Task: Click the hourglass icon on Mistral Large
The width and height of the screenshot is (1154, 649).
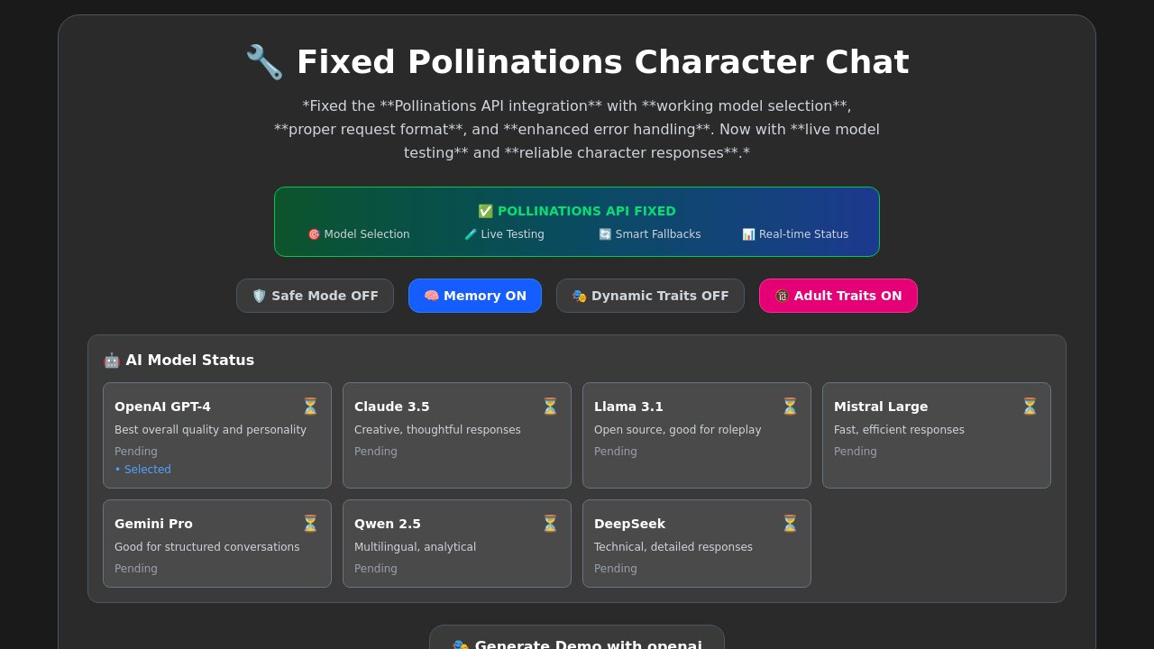Action: coord(1030,407)
